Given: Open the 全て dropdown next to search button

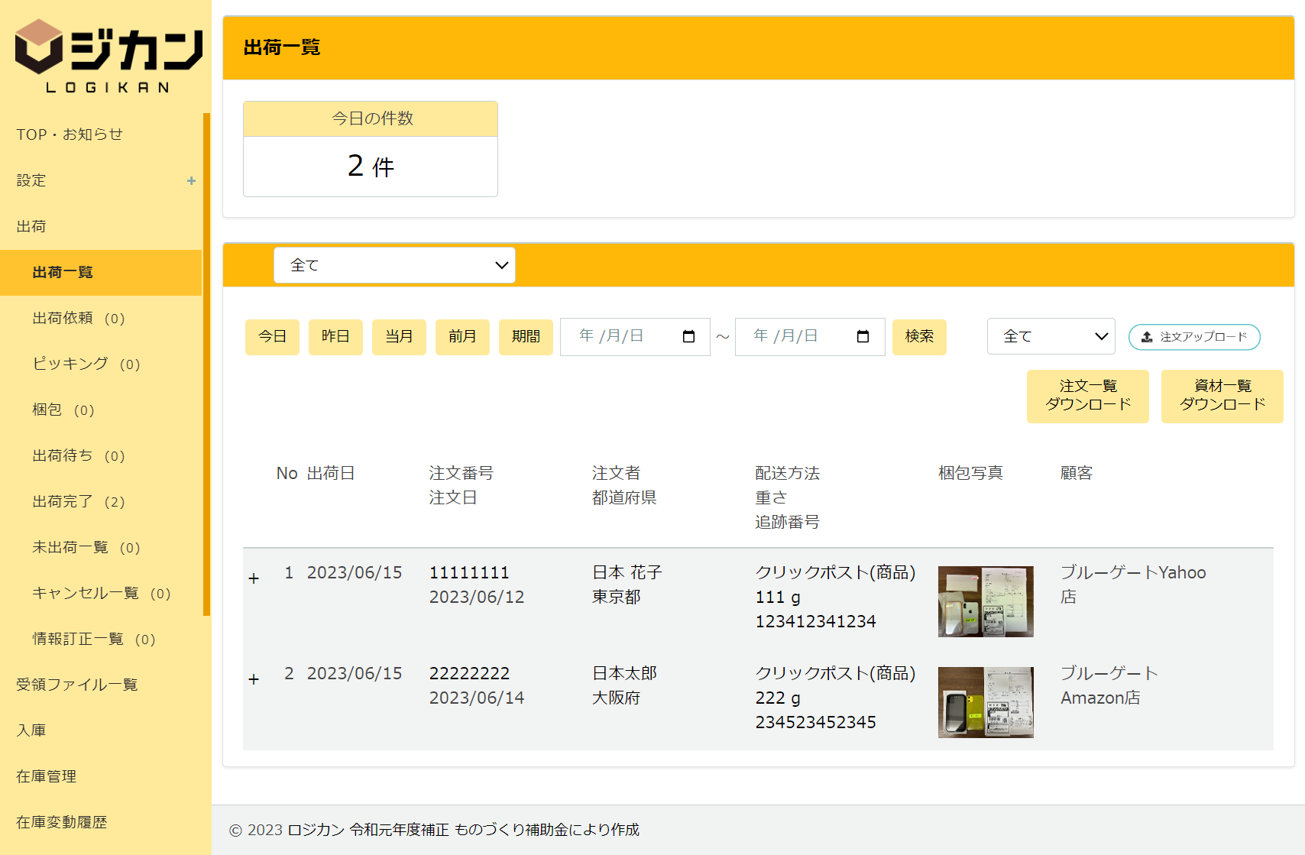Looking at the screenshot, I should (x=1051, y=337).
